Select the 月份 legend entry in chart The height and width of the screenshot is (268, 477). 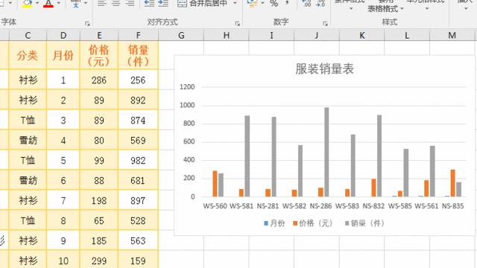coord(274,223)
